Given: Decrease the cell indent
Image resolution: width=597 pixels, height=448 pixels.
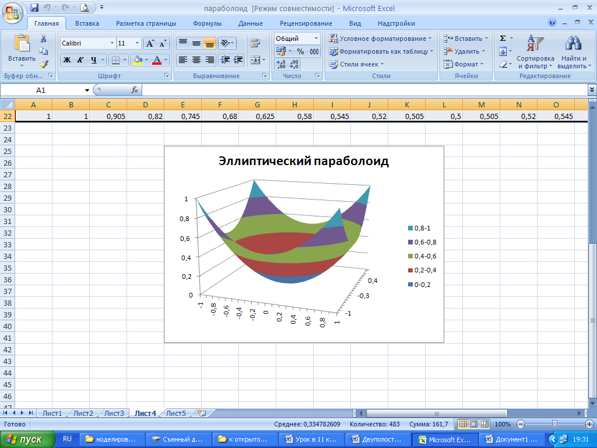Looking at the screenshot, I should point(226,60).
